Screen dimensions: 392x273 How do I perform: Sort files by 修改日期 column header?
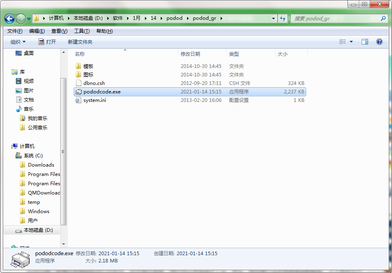[190, 54]
